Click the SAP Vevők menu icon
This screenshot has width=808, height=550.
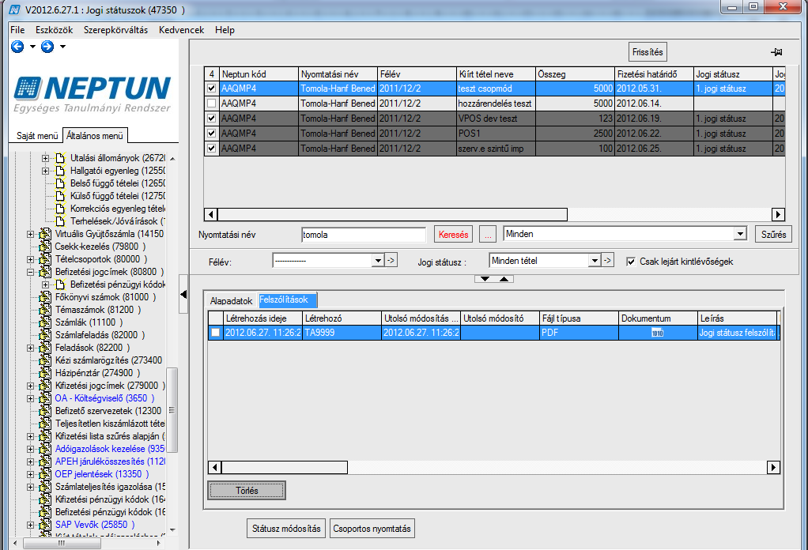[45, 525]
